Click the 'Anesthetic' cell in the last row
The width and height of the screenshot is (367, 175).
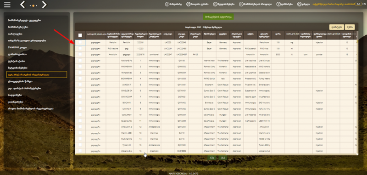(154, 151)
